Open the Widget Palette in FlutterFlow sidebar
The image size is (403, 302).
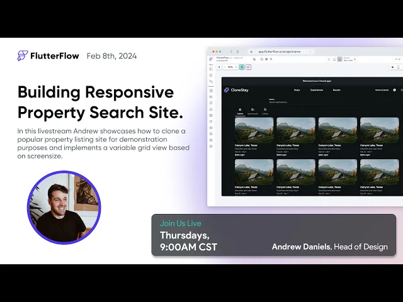(211, 69)
